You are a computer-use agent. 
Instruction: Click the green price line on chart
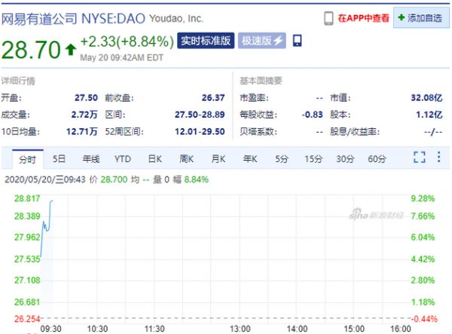(x=47, y=225)
